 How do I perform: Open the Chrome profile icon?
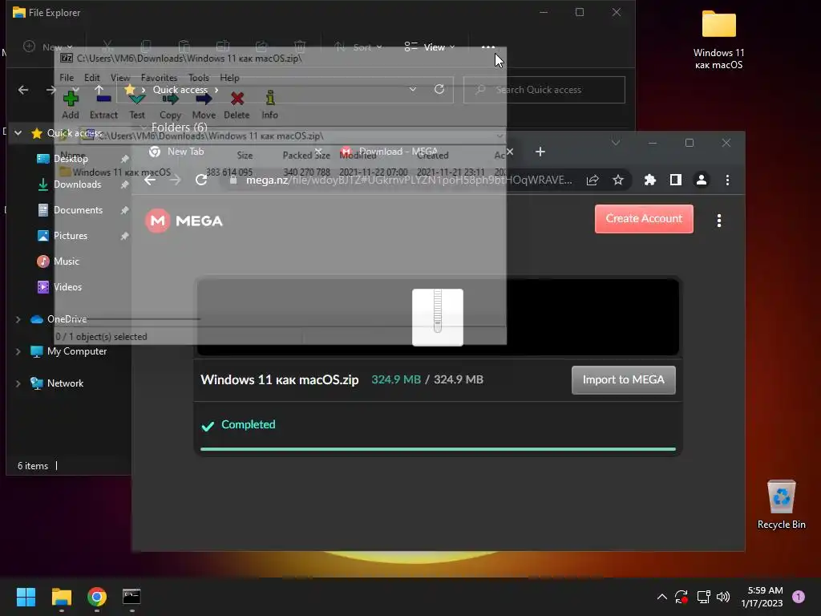[x=702, y=180]
